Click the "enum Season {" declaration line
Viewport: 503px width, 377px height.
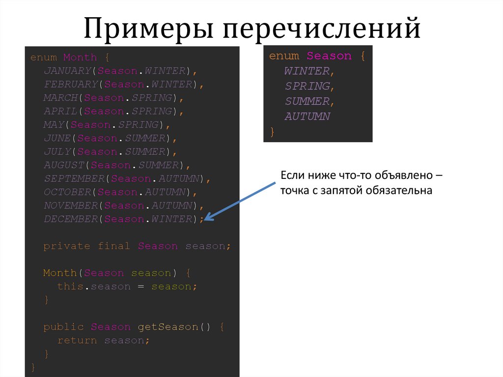click(317, 56)
